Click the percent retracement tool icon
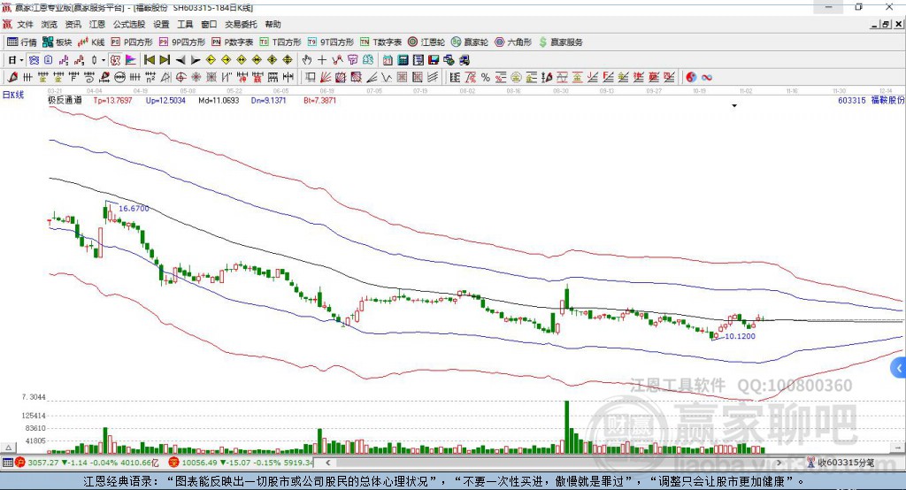Image resolution: width=906 pixels, height=490 pixels. [x=486, y=78]
